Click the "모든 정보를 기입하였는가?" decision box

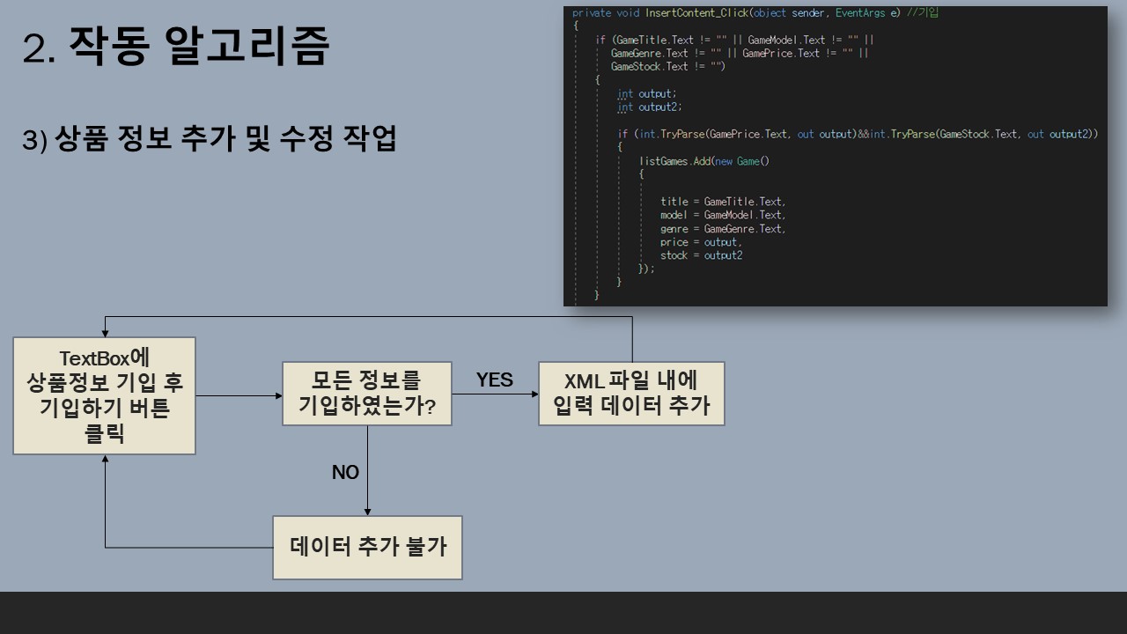pyautogui.click(x=366, y=393)
